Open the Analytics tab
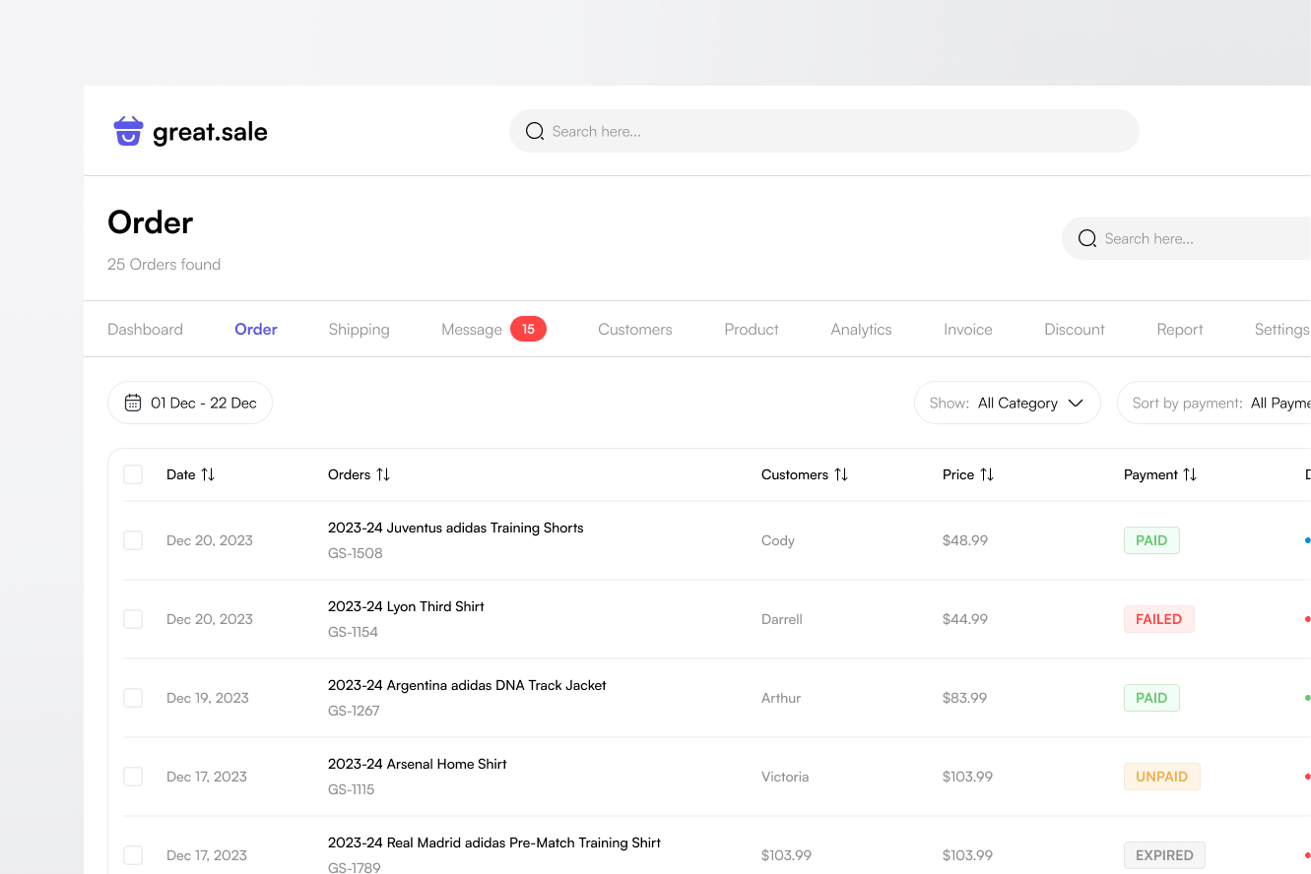 pyautogui.click(x=861, y=330)
